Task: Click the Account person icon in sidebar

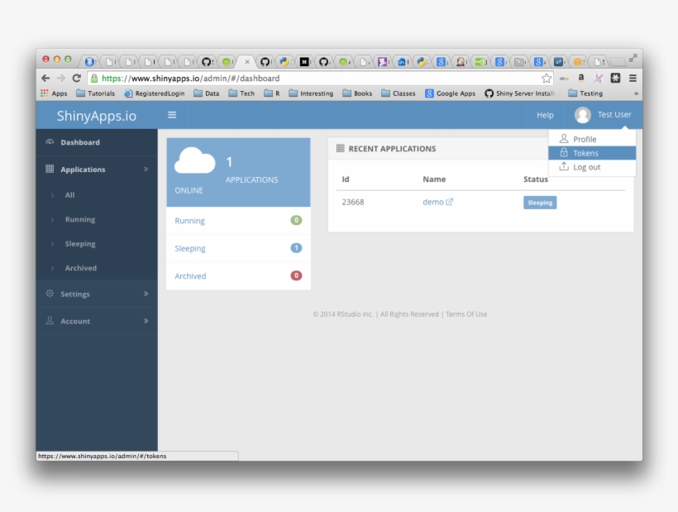Action: click(48, 321)
